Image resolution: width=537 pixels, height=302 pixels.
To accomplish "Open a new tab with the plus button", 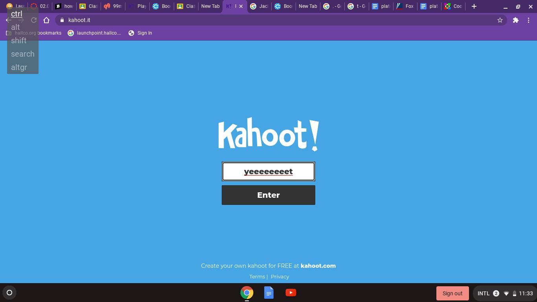I will [x=474, y=6].
